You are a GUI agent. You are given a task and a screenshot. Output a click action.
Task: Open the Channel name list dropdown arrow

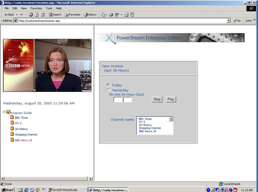coord(171,119)
